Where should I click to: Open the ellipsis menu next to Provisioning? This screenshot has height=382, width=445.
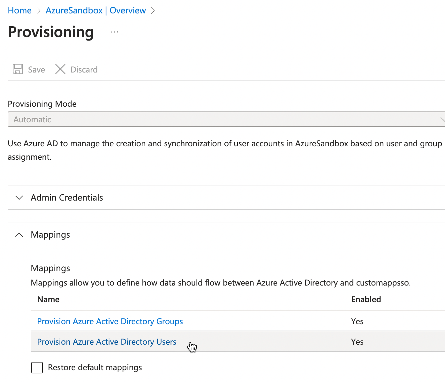(114, 32)
